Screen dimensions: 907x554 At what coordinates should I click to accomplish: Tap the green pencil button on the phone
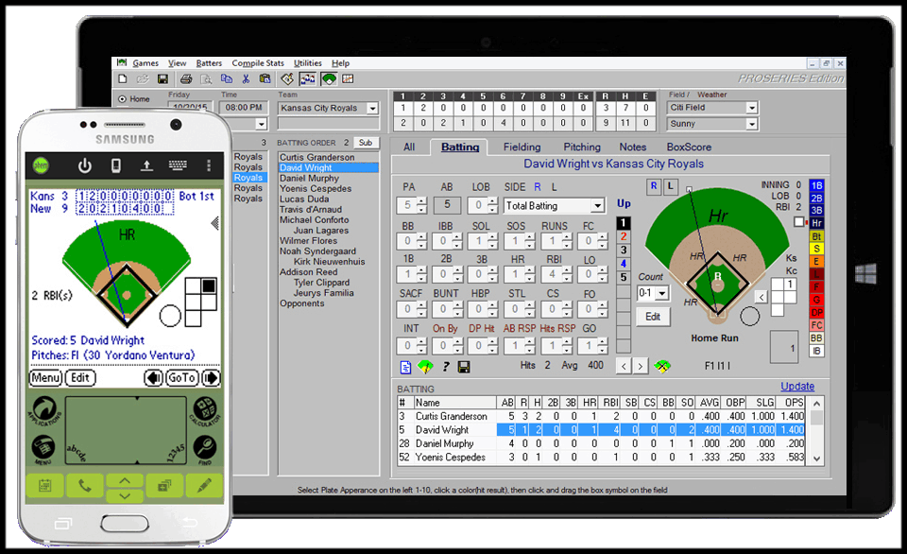pos(204,485)
